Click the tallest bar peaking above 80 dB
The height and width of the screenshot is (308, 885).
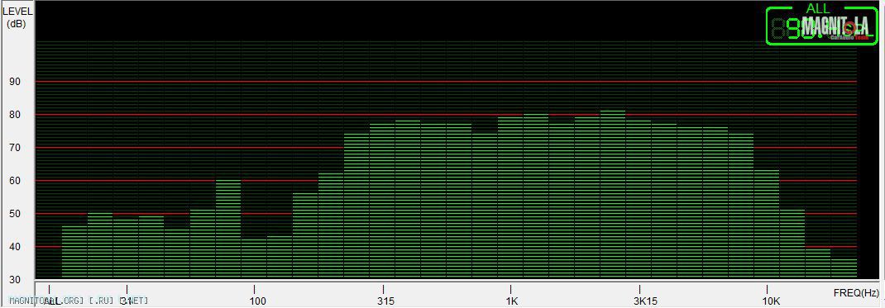pyautogui.click(x=612, y=194)
